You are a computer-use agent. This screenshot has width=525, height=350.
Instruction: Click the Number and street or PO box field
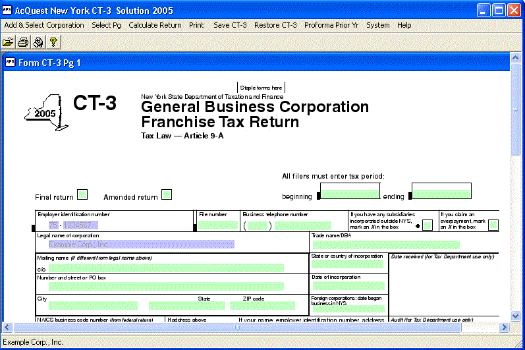pos(166,286)
